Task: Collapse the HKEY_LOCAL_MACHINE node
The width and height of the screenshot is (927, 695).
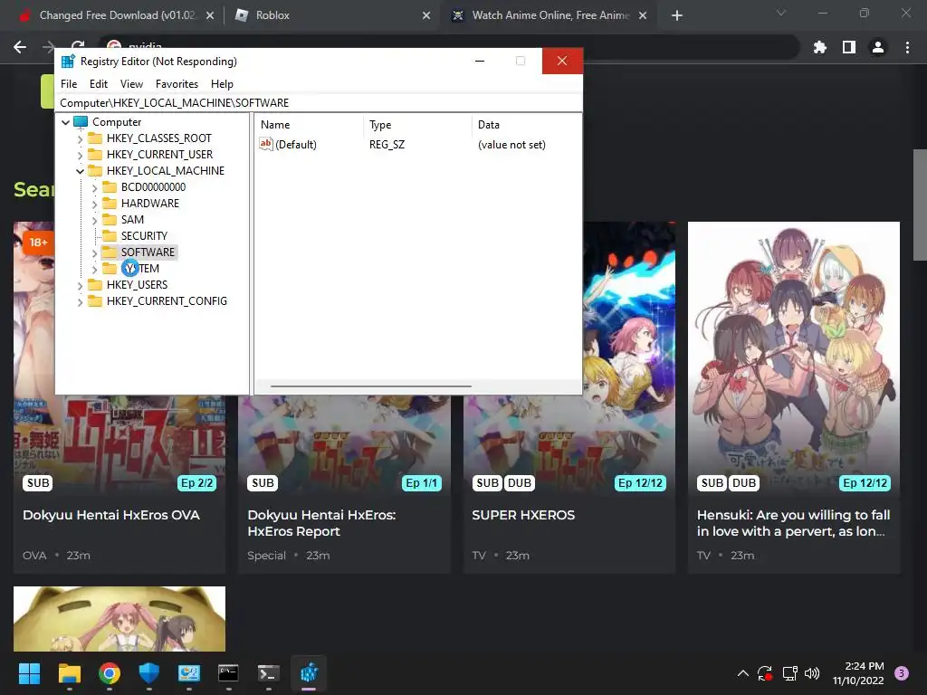Action: (80, 171)
